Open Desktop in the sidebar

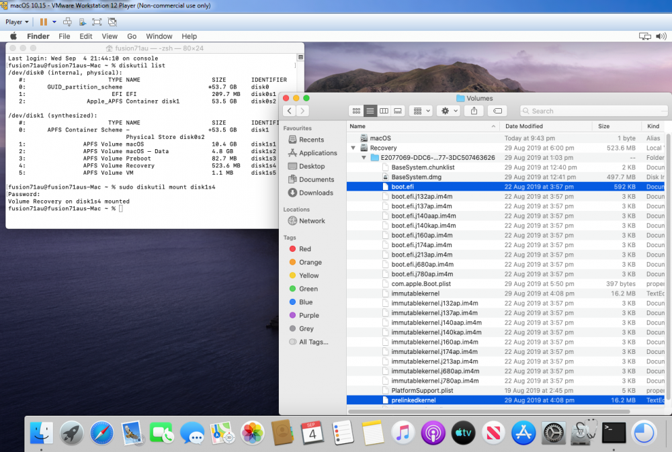tap(307, 167)
